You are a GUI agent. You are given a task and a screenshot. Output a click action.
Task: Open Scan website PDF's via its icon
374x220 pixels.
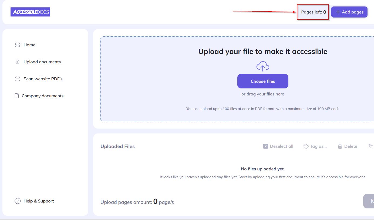[17, 79]
